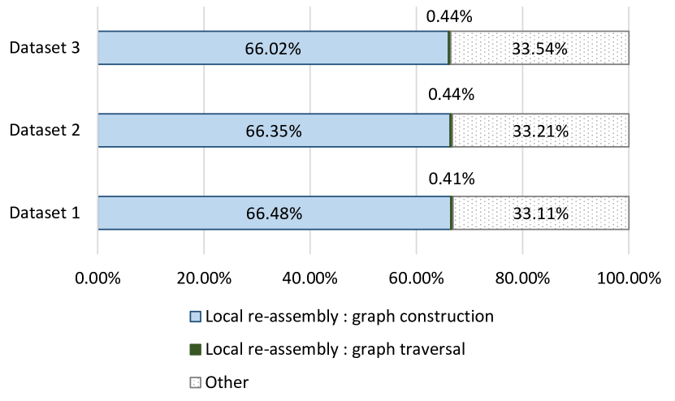
Task: Select the 40.00% axis tick label
Action: coord(309,278)
